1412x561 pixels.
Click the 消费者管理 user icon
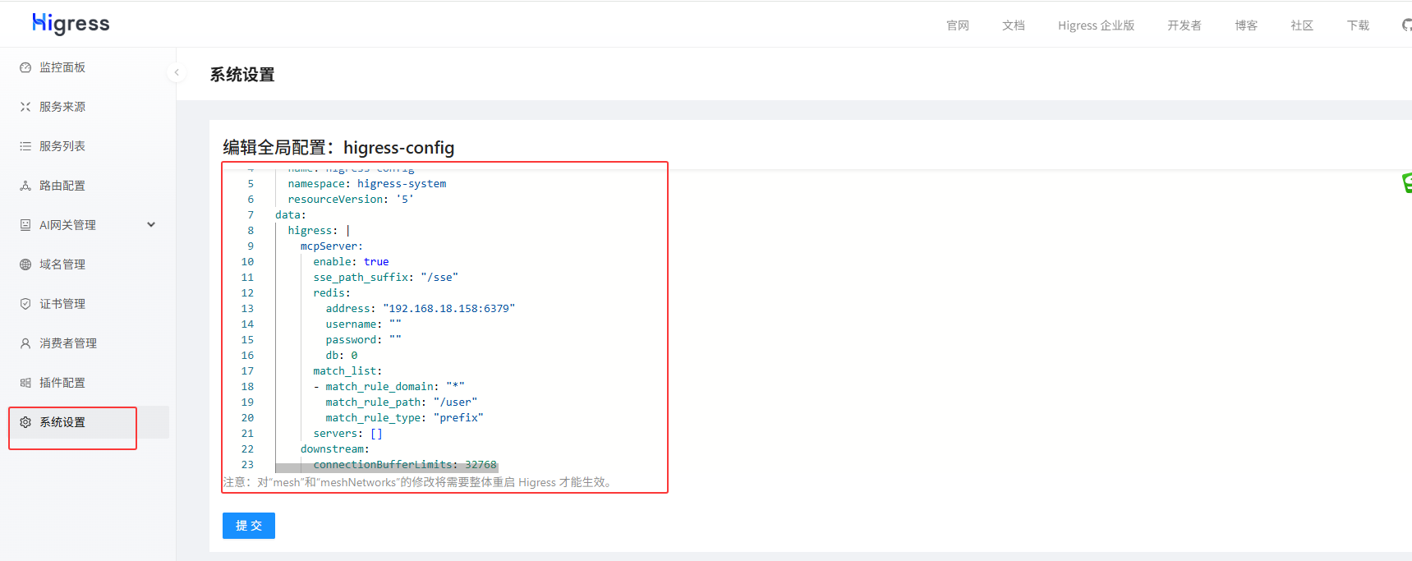pyautogui.click(x=25, y=343)
